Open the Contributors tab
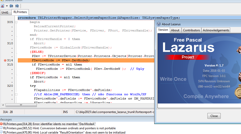Viewport: 241px width, 134px height. [x=191, y=30]
